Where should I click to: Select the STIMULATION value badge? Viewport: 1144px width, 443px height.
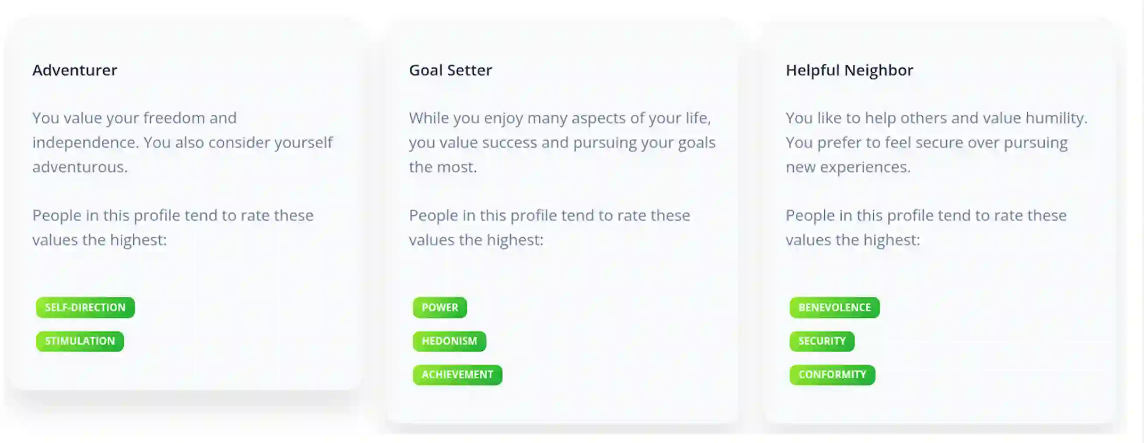tap(80, 341)
